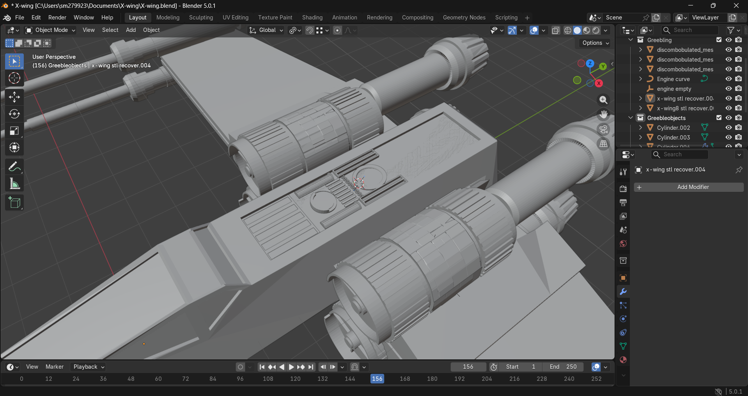Image resolution: width=748 pixels, height=396 pixels.
Task: Toggle viewport gizmos display
Action: point(512,30)
